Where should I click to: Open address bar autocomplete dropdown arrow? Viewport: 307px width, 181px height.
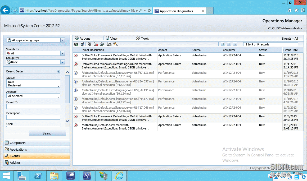point(145,10)
